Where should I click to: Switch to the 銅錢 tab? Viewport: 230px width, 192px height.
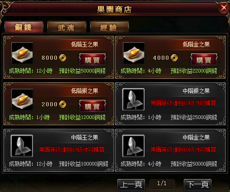click(24, 27)
